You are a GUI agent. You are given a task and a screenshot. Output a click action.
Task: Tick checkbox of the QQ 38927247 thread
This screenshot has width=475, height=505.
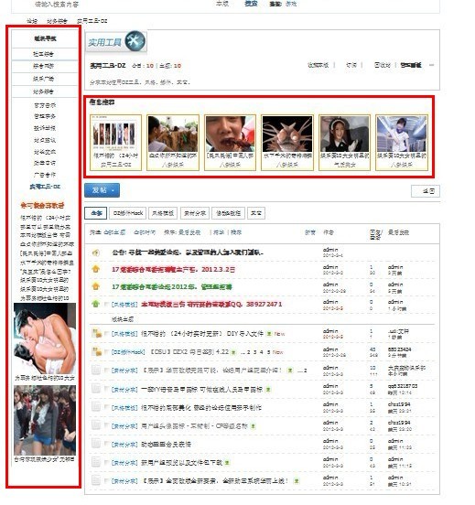(106, 305)
